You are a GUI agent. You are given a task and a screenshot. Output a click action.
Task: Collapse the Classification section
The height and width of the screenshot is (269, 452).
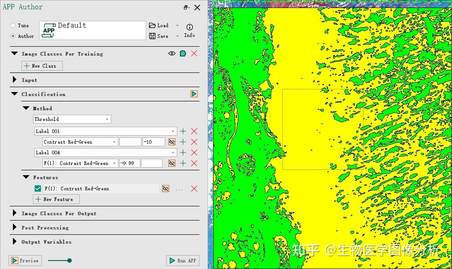click(x=15, y=94)
